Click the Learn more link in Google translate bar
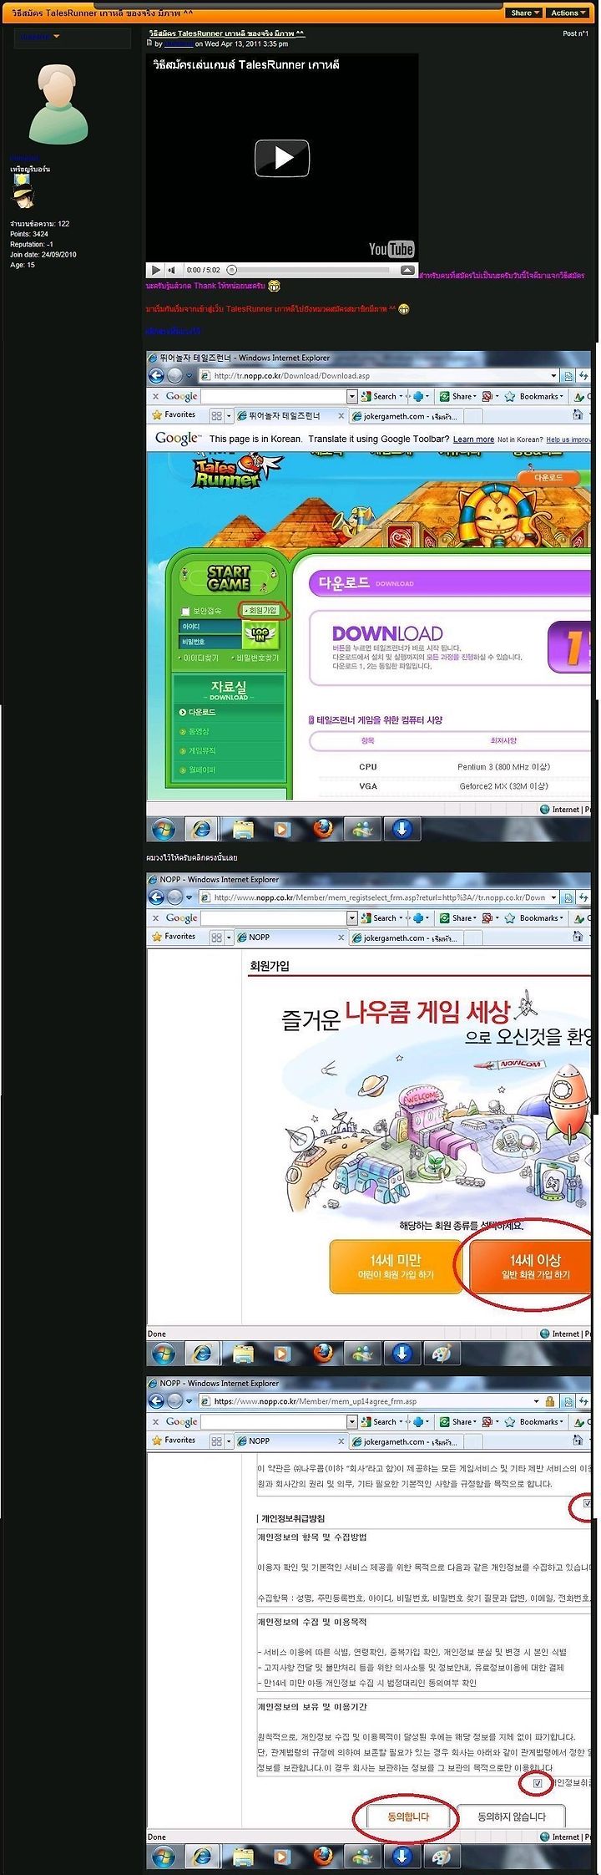Image resolution: width=601 pixels, height=1875 pixels. tap(473, 440)
